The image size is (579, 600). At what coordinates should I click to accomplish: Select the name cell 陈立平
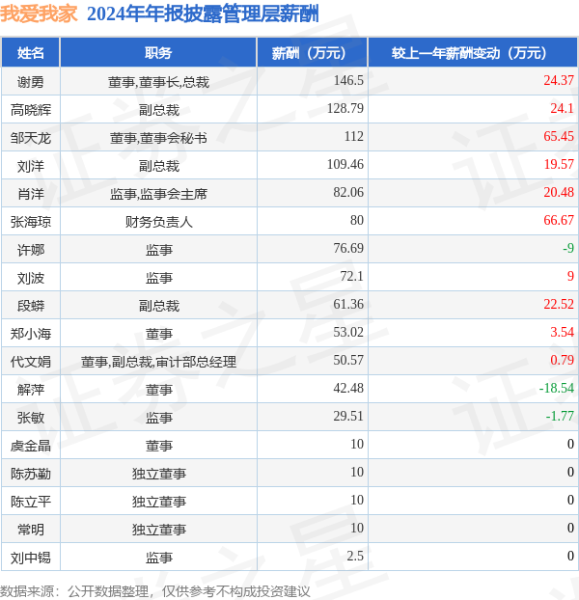coord(31,502)
